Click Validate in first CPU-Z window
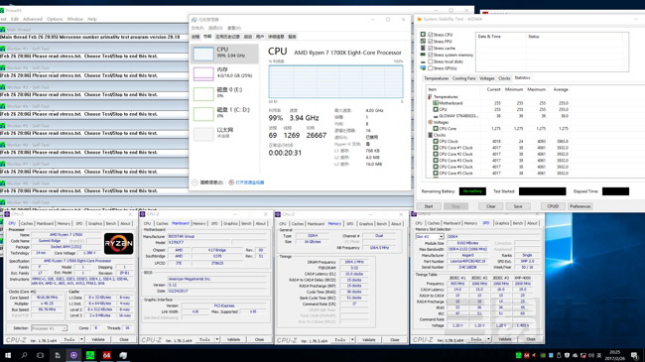645x362 pixels. [x=98, y=339]
